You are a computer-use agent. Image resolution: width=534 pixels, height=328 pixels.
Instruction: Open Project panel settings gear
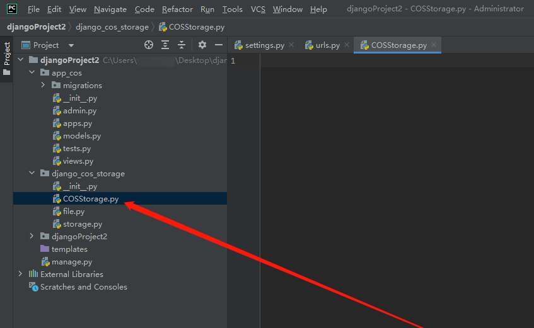[x=202, y=45]
